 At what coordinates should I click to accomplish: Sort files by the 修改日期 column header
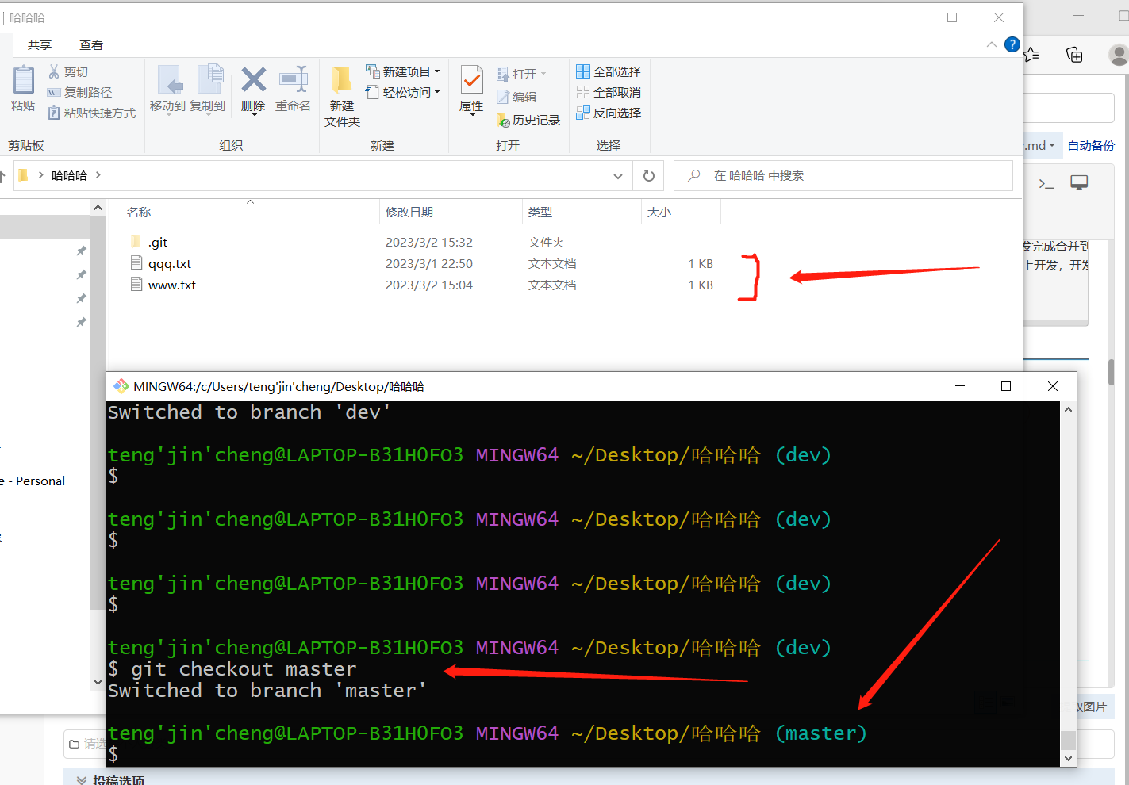[409, 213]
